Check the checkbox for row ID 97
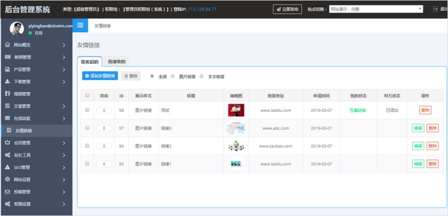 [x=87, y=128]
